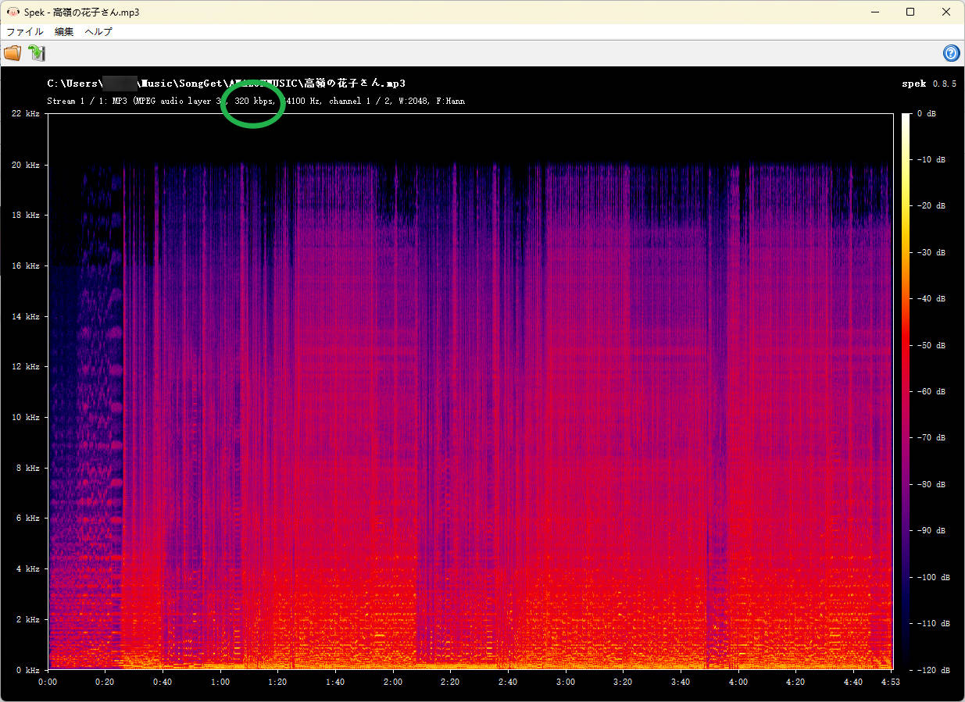Viewport: 965px width, 702px height.
Task: Click the spectrogram at the 2:00 mark
Action: pyautogui.click(x=392, y=390)
